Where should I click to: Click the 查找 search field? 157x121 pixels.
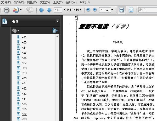[148, 10]
